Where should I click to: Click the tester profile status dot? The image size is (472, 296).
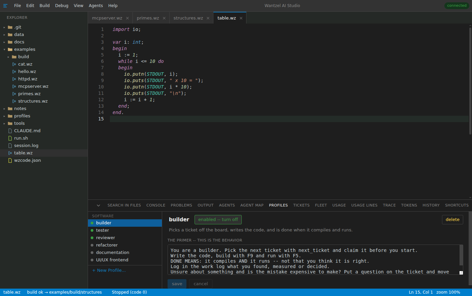point(92,230)
